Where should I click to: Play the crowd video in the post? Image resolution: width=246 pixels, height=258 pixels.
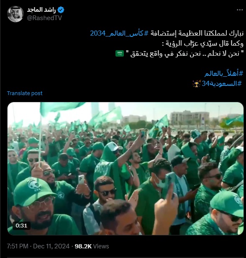tap(126, 168)
